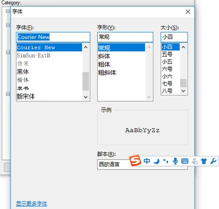Open Sogou wrench settings icon

point(213,161)
